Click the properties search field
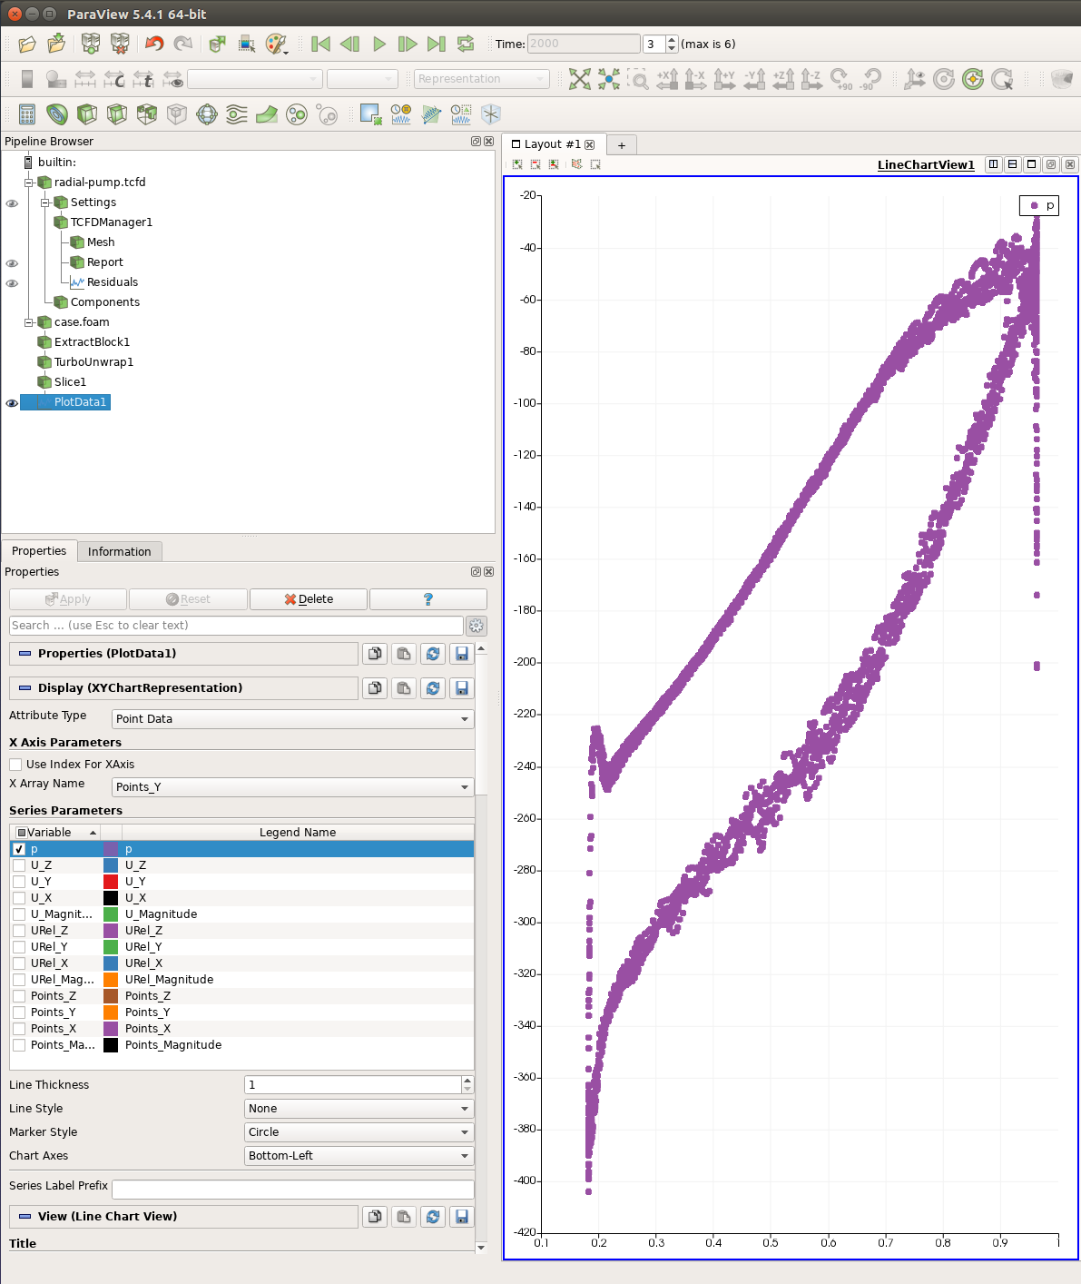Screen dimensions: 1081x1284 236,626
